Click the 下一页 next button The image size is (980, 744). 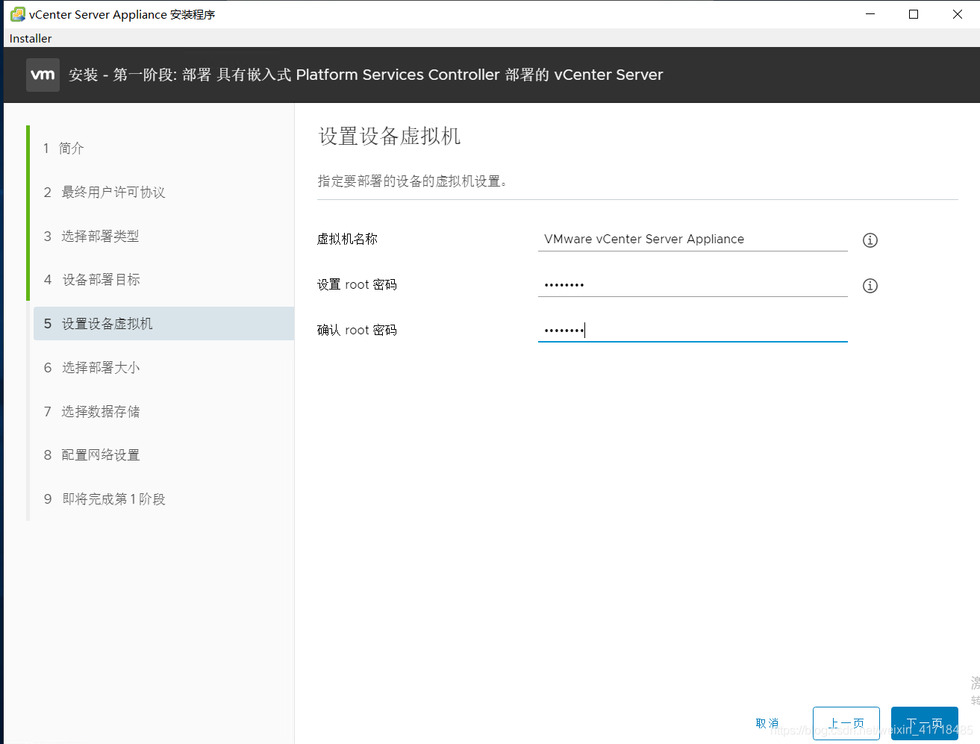[925, 723]
